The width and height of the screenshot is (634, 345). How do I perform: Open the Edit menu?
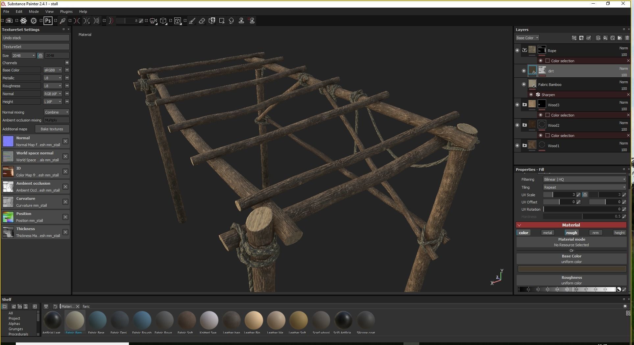19,12
